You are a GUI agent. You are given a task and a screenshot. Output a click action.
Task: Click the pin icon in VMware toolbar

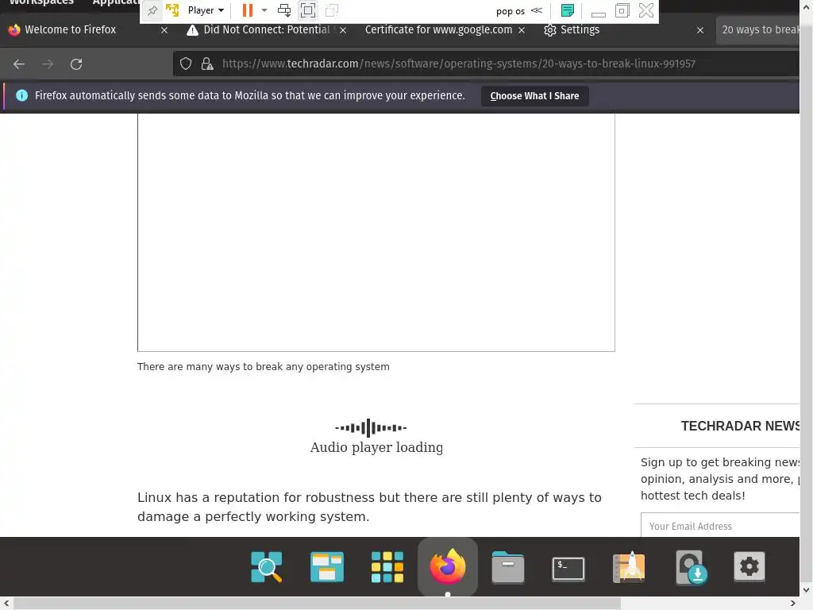point(152,10)
